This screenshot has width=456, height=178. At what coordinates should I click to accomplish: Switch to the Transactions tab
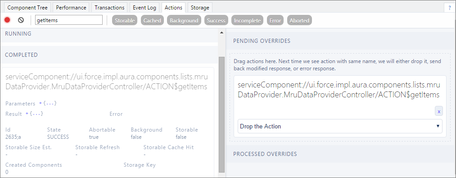[x=109, y=8]
